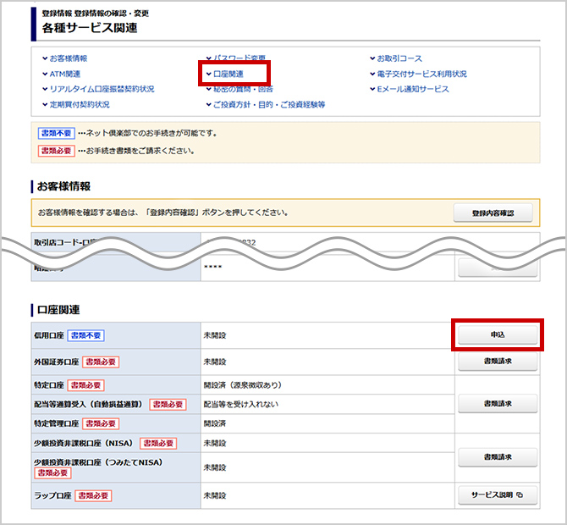This screenshot has height=525, width=567.
Task: Open リアルタイム口座振替契約状況 link
Action: point(102,89)
